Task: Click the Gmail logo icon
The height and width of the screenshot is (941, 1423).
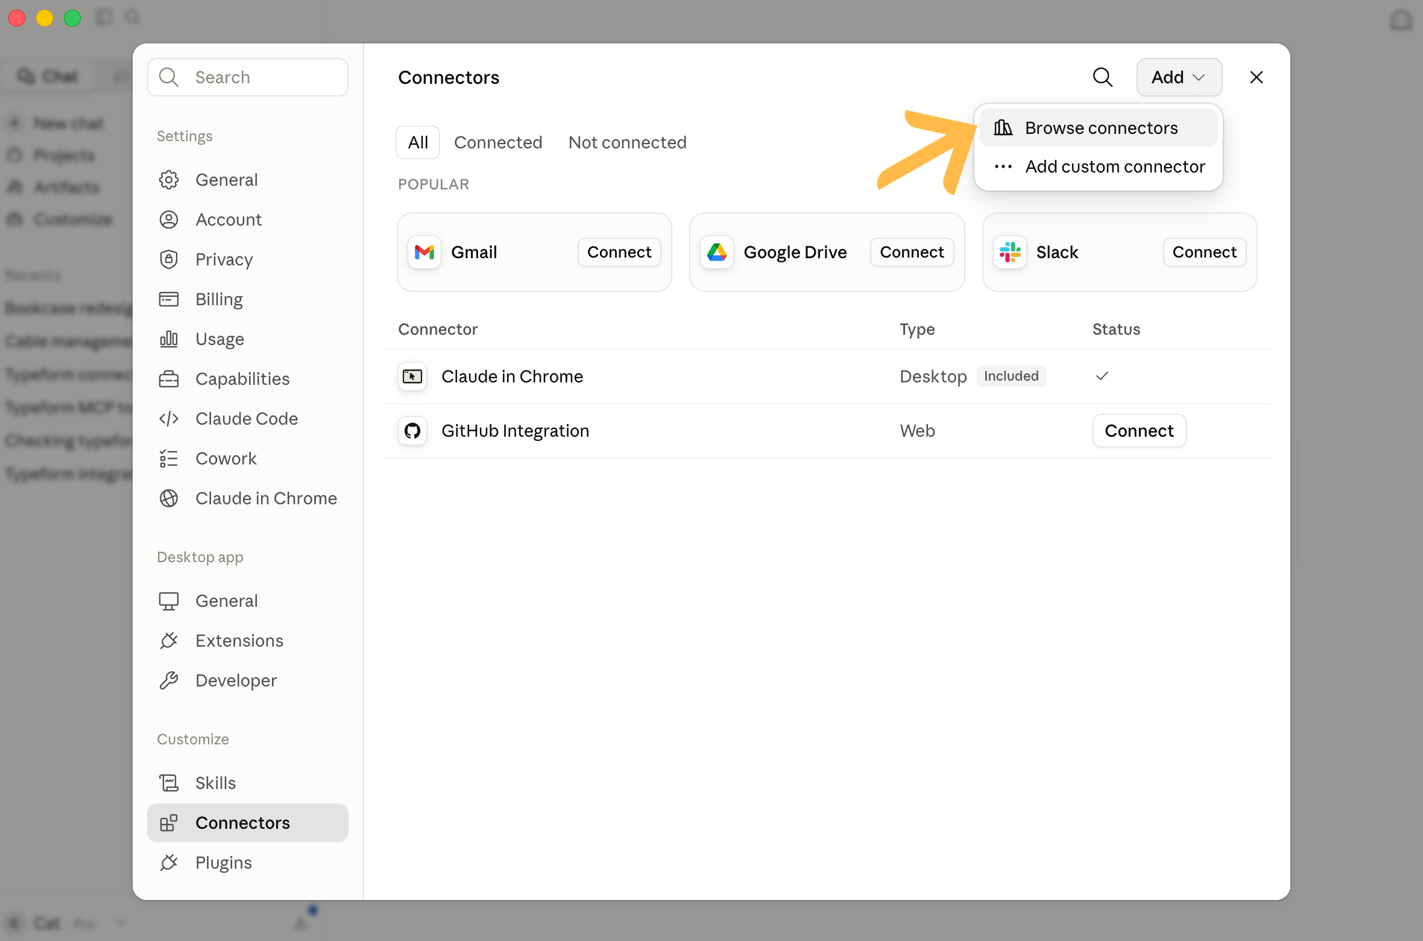Action: tap(424, 252)
